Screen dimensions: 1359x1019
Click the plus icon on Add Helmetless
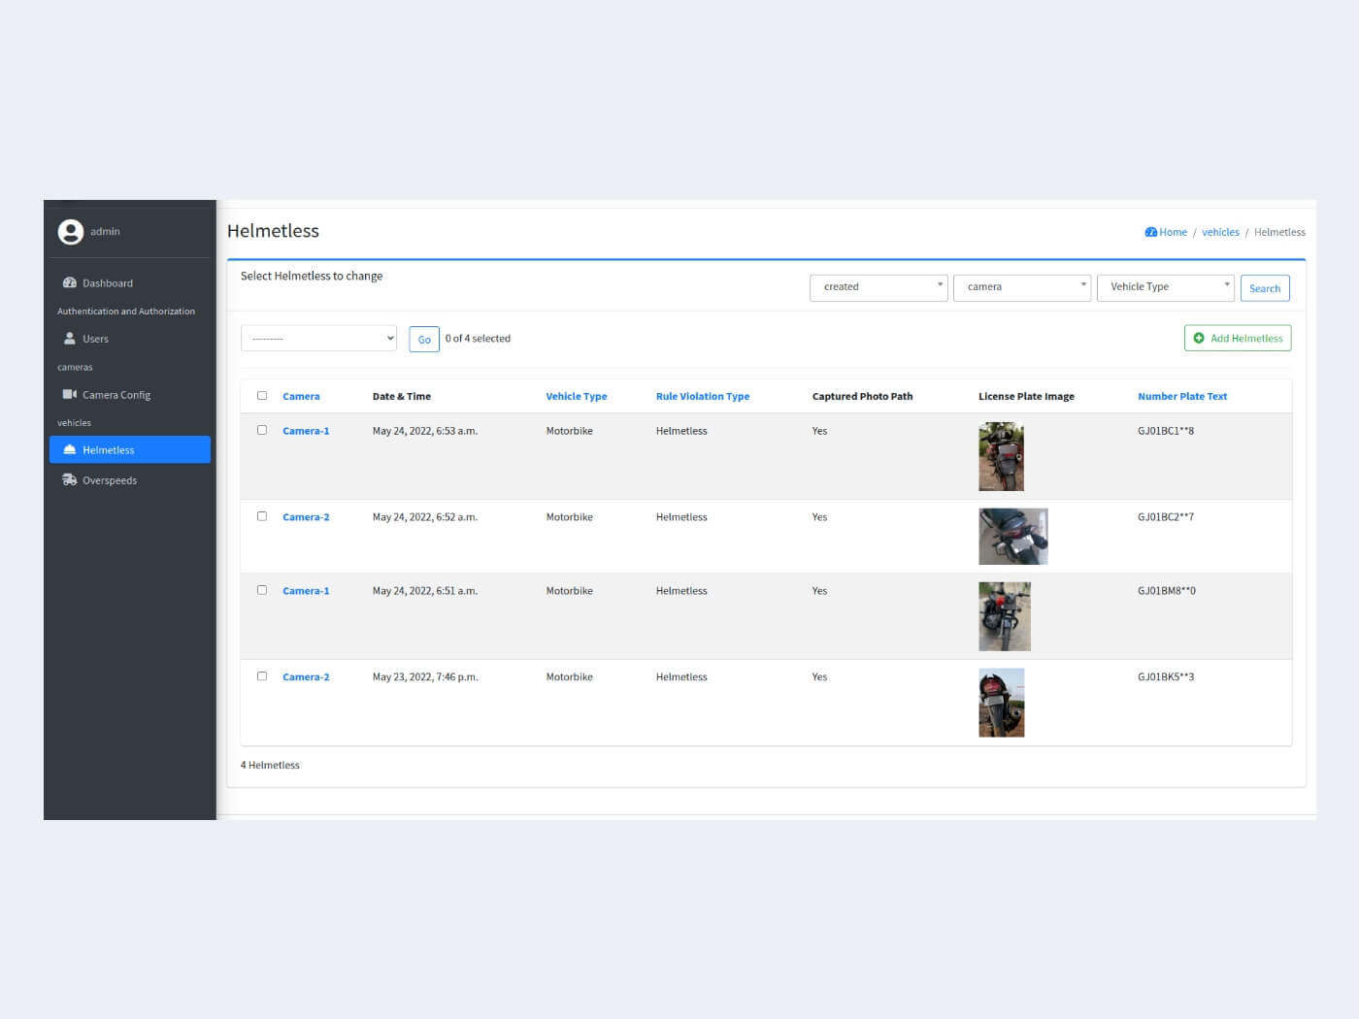point(1199,338)
